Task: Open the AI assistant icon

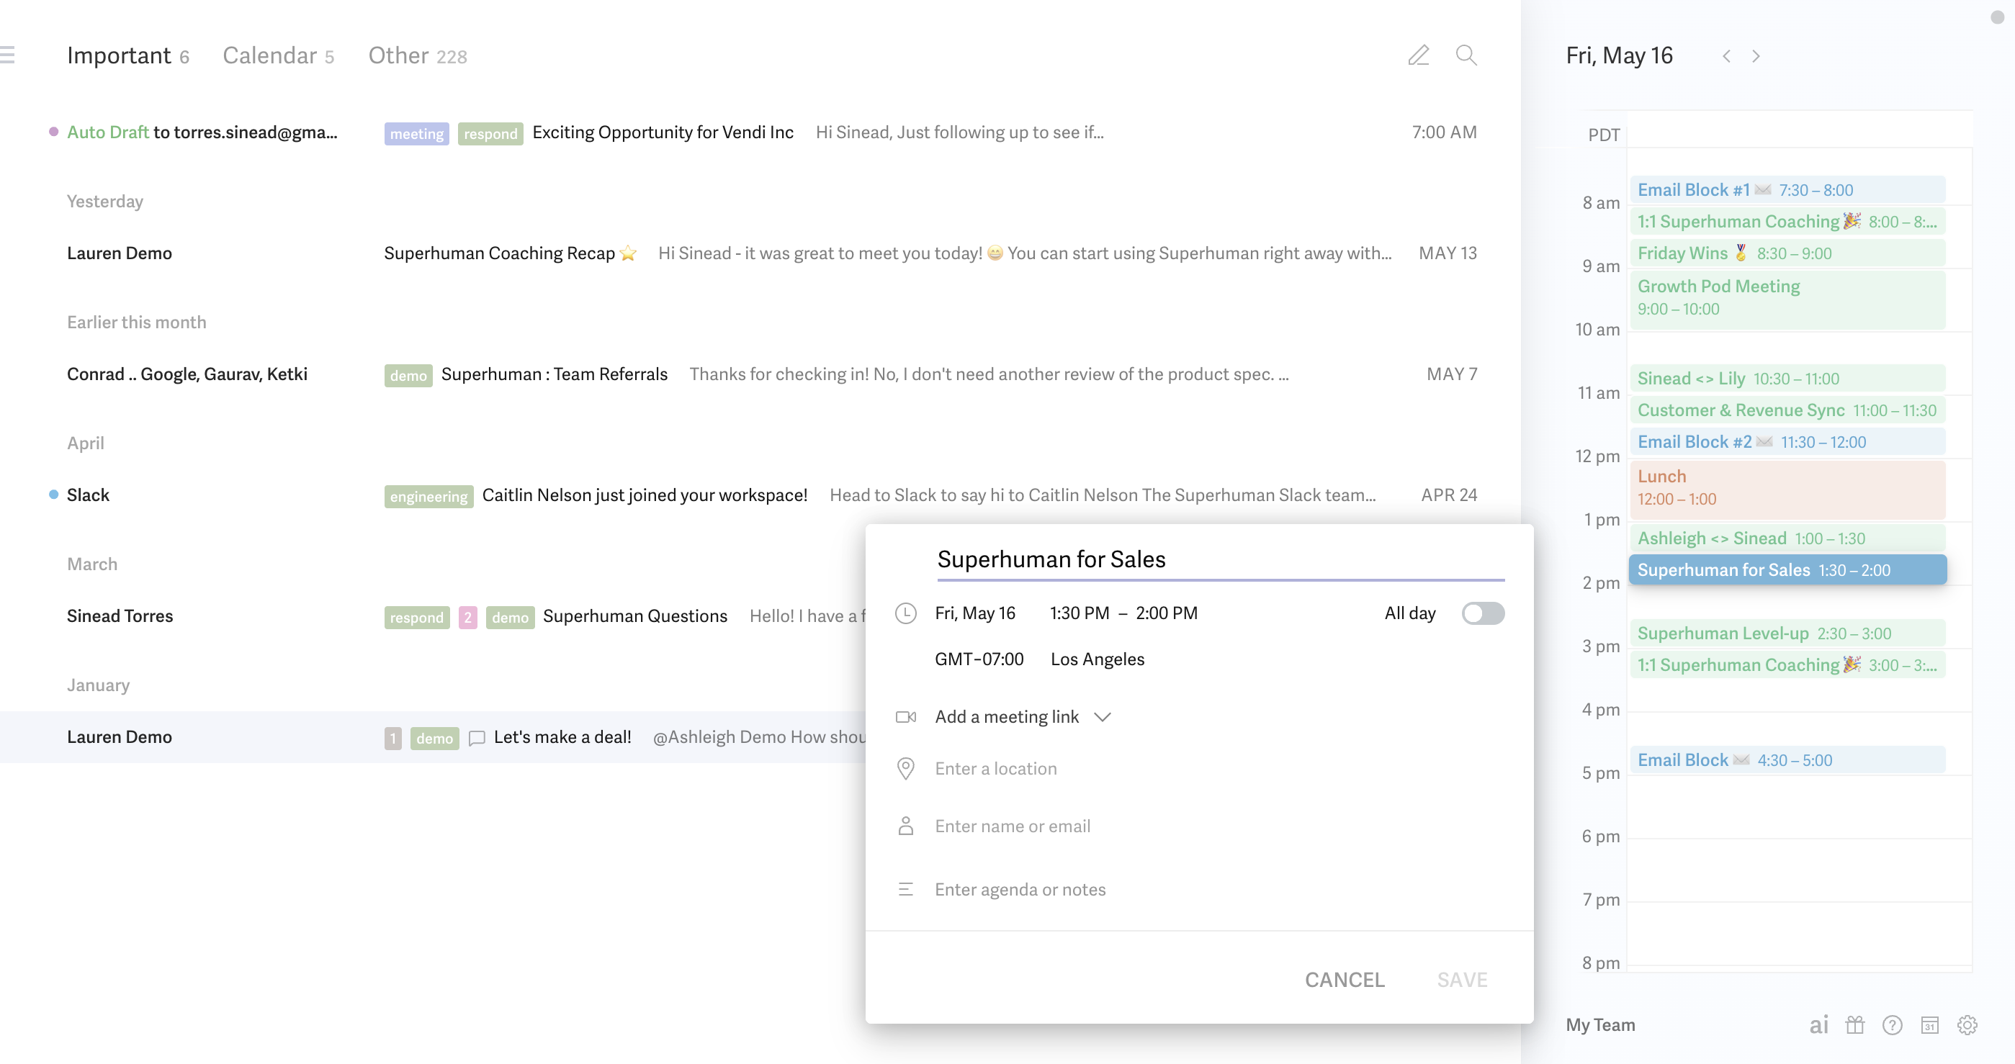Action: pyautogui.click(x=1818, y=1025)
